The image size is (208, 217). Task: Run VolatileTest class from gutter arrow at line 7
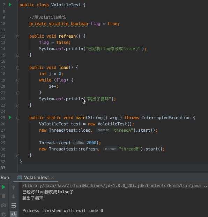[x=10, y=5]
